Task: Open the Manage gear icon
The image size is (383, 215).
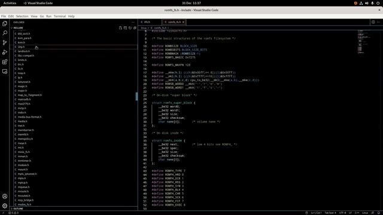Action: [5, 205]
